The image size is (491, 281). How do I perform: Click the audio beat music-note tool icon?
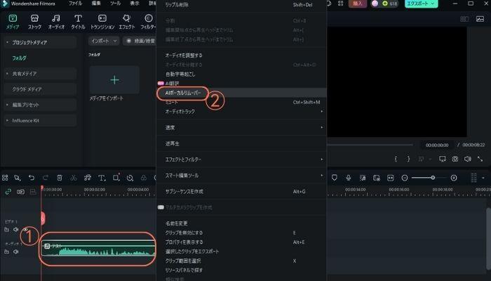88,178
